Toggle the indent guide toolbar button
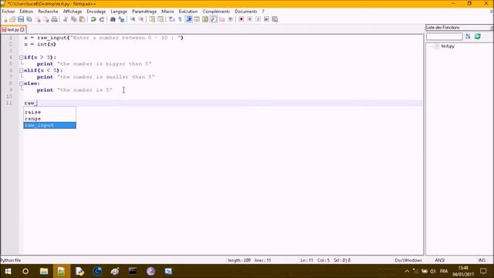 (188, 19)
